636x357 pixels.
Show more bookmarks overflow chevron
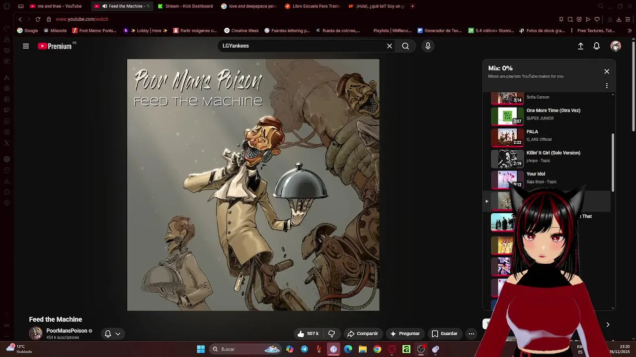630,31
